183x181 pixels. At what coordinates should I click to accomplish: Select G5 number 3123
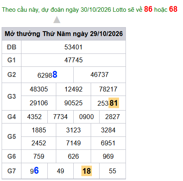click(x=73, y=130)
